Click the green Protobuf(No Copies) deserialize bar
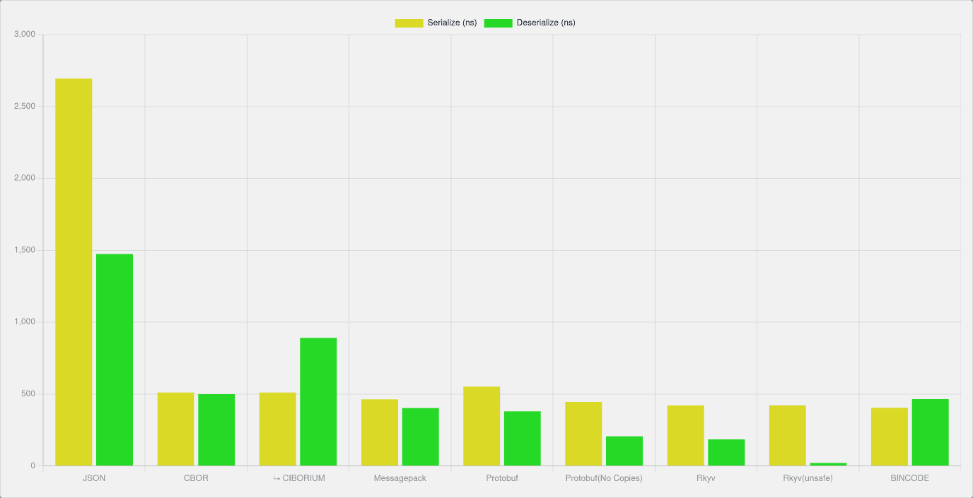 tap(624, 451)
